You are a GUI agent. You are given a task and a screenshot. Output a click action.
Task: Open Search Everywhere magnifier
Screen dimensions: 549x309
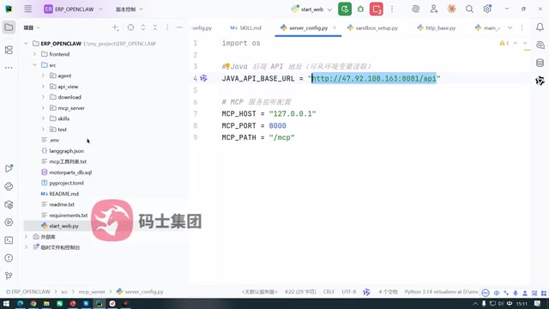pos(469,9)
